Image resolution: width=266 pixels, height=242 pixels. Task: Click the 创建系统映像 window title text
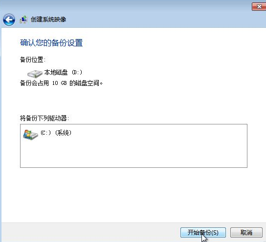click(48, 20)
